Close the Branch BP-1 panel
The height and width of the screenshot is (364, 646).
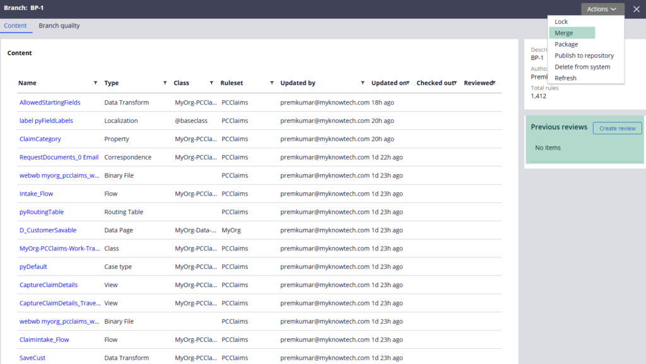[637, 9]
